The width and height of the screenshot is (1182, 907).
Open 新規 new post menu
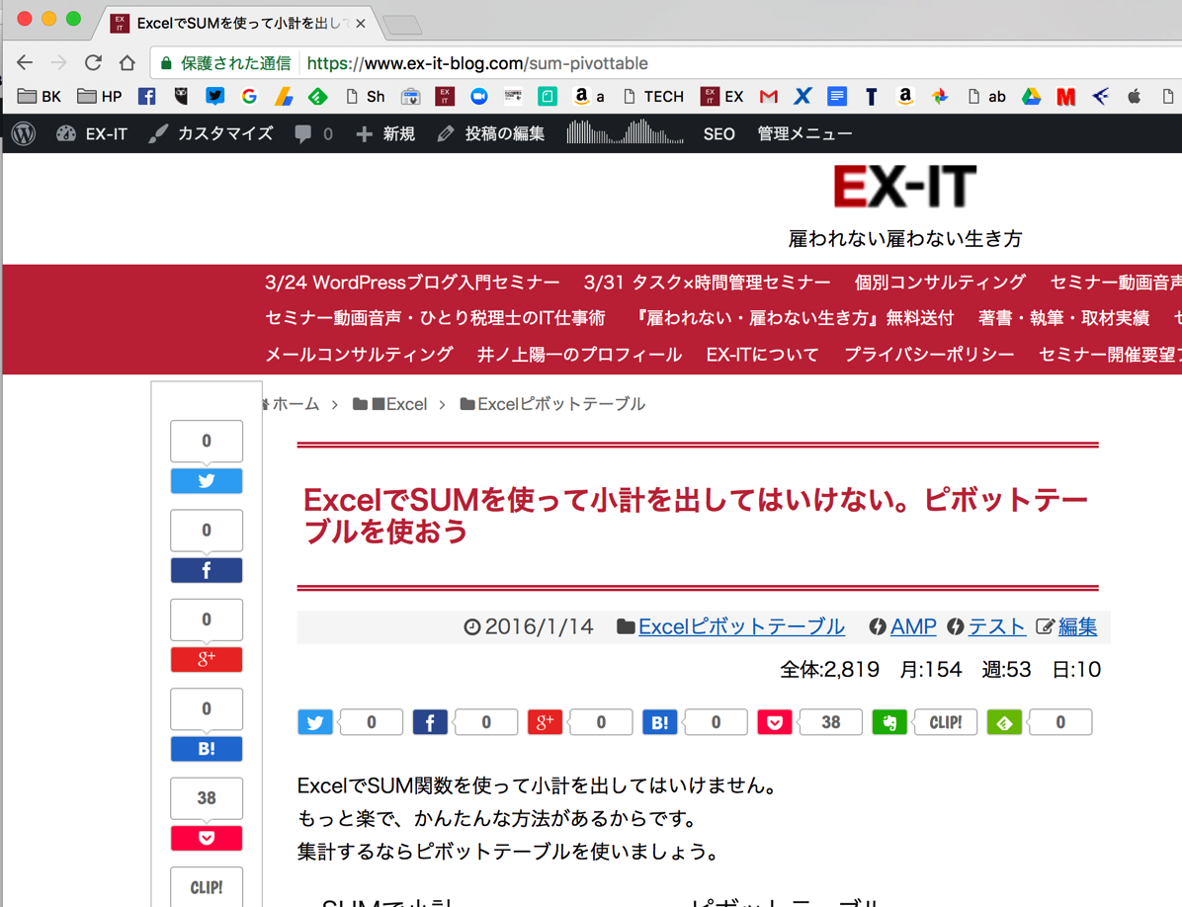pyautogui.click(x=385, y=134)
